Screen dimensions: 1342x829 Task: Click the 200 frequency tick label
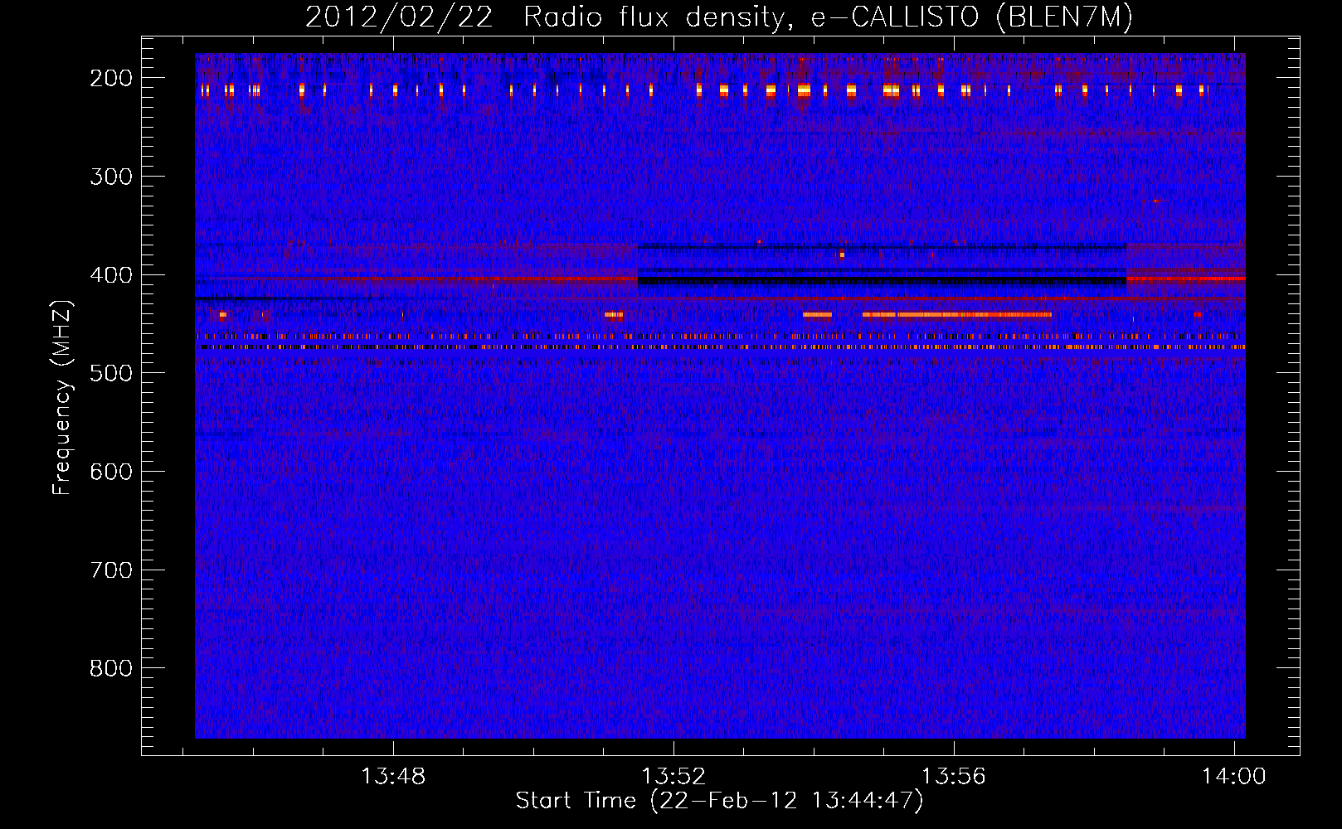click(111, 78)
